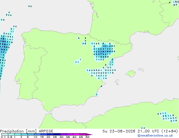Pick the legend swatch between 1 and 2
Image resolution: width=179 pixels, height=138 pixels.
[18, 134]
